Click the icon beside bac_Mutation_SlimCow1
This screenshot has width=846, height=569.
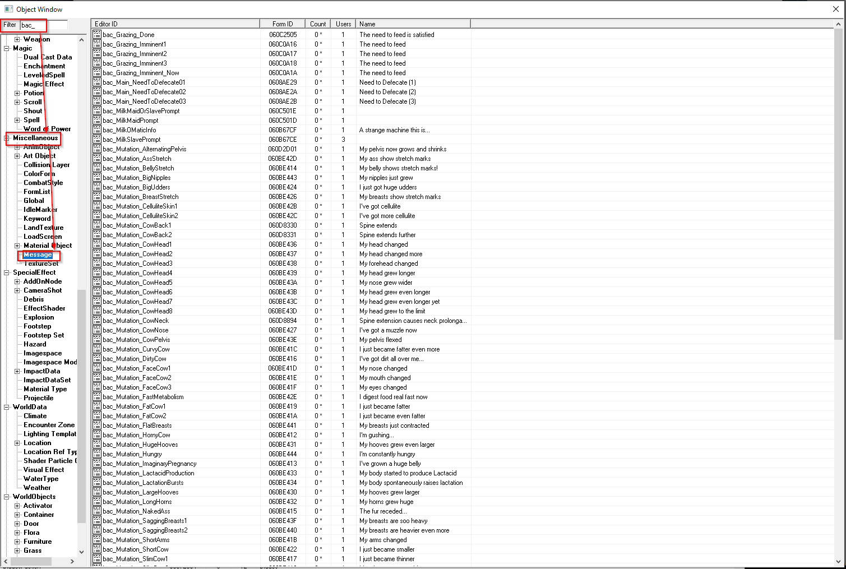tap(97, 559)
